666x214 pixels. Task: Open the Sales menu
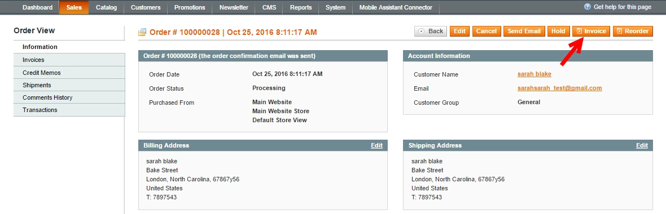[74, 7]
